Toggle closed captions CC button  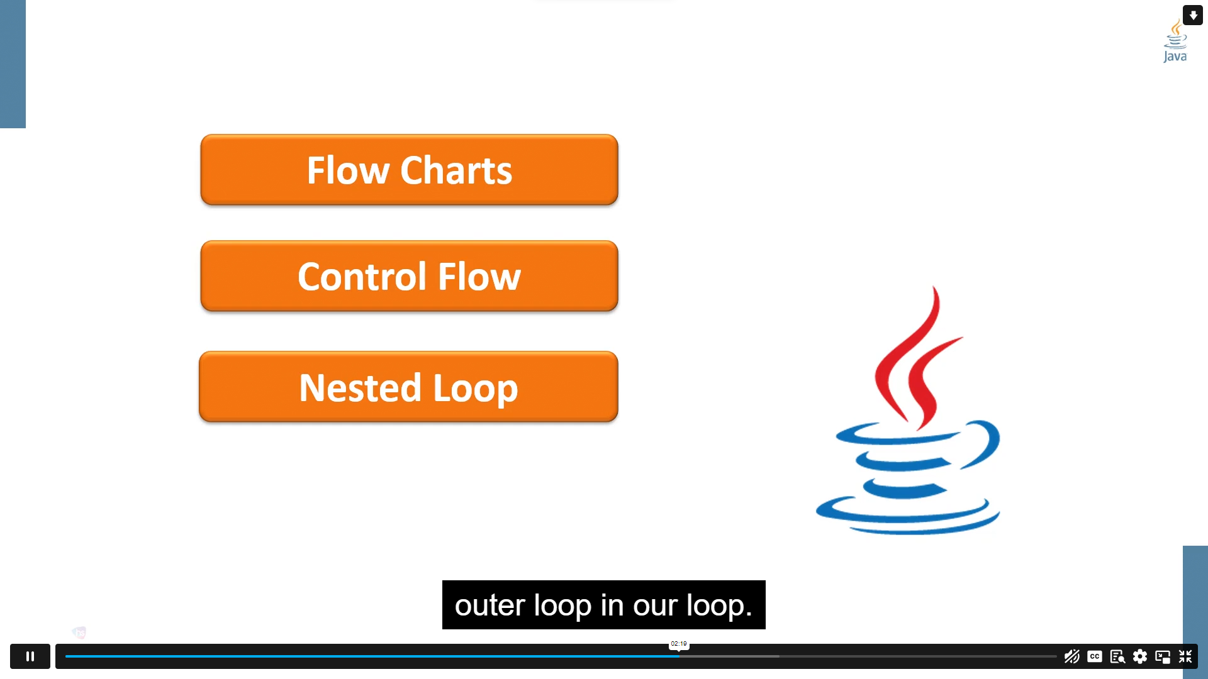point(1094,656)
